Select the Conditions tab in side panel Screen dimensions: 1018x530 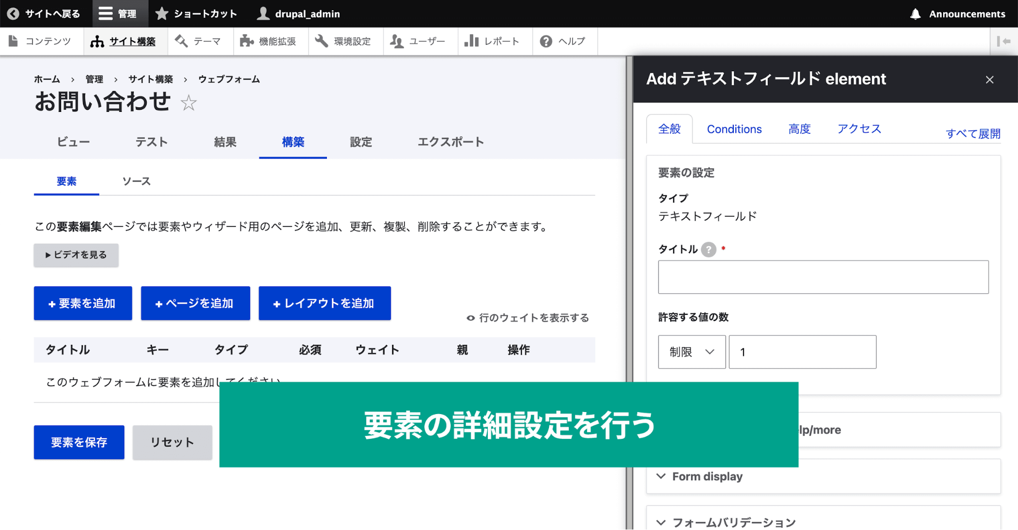coord(734,129)
